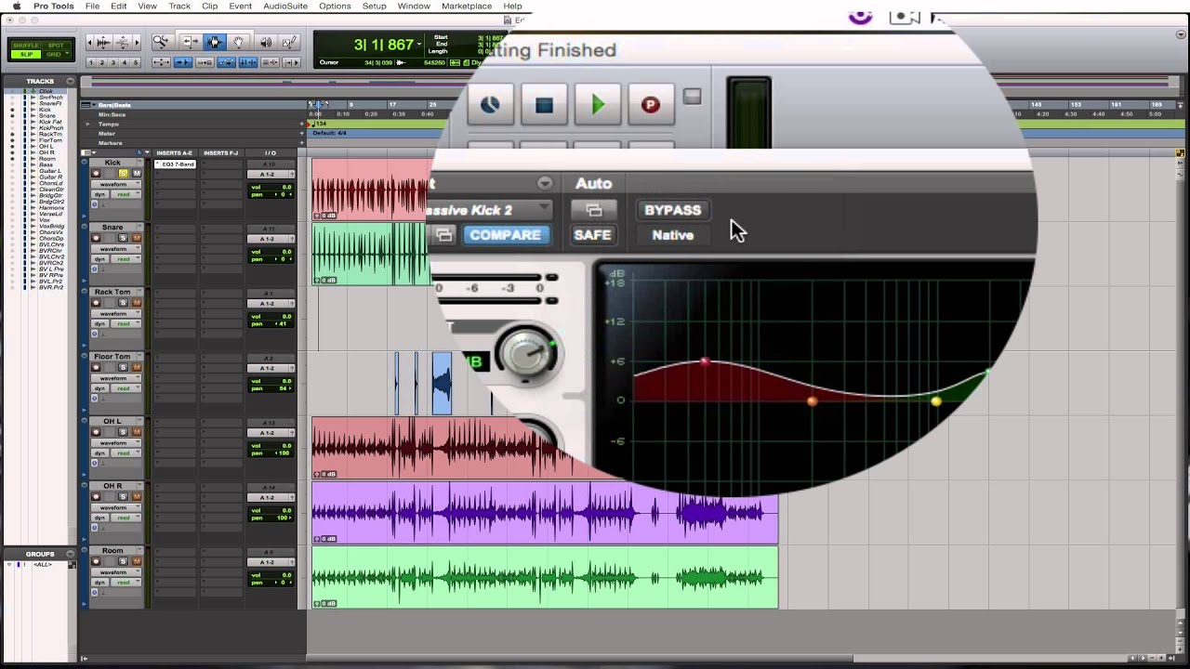
Task: Enable SHUFFLE edit mode
Action: (x=26, y=45)
